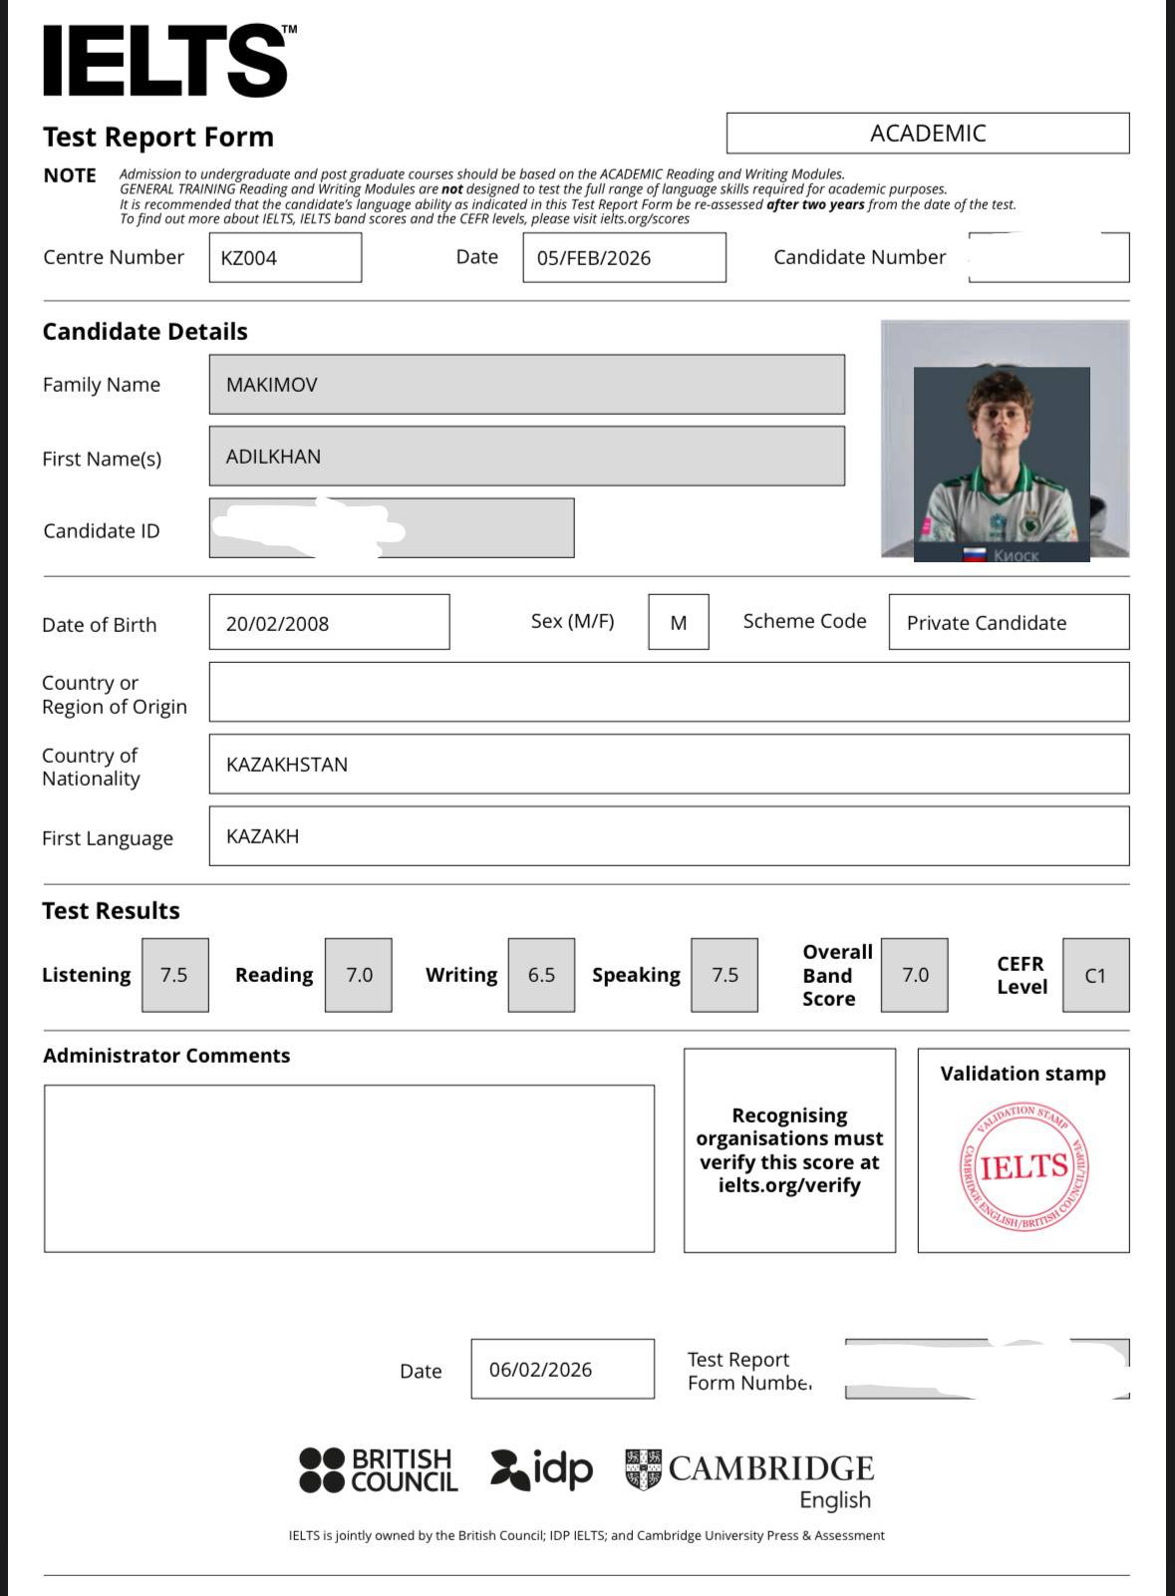The height and width of the screenshot is (1596, 1175).
Task: Click the Test Report Form Number field
Action: (x=988, y=1369)
